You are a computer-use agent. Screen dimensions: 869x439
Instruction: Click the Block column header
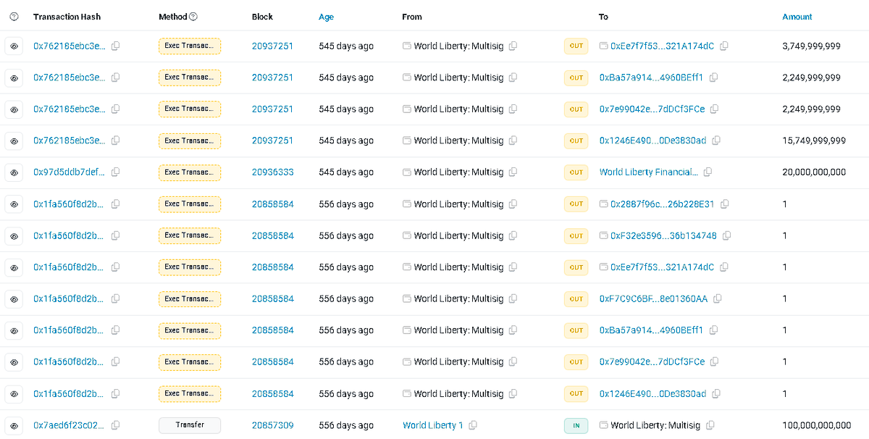[x=263, y=17]
